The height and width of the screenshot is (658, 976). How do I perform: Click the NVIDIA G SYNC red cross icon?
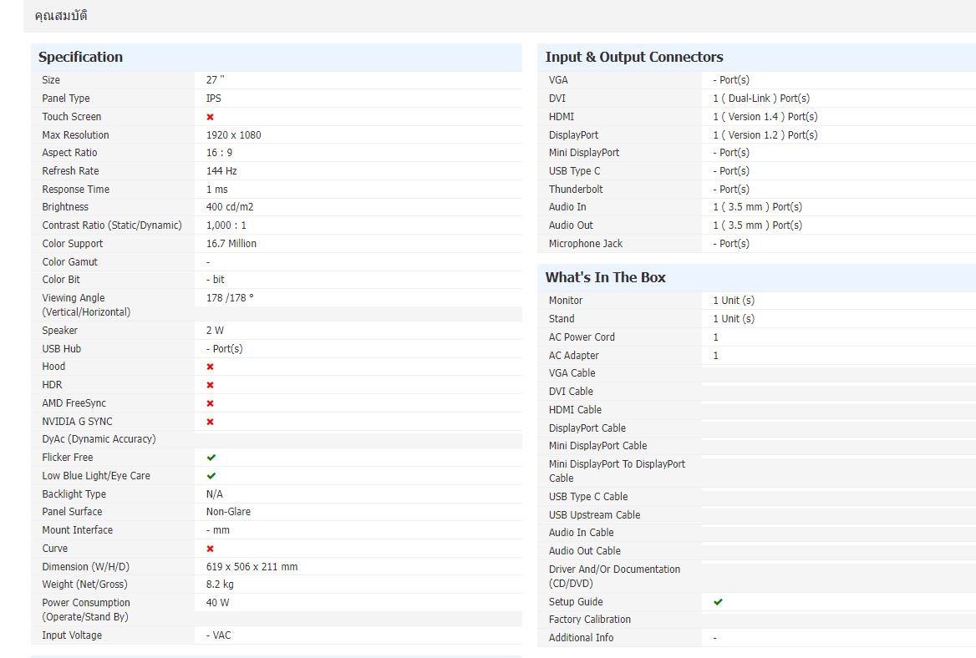click(x=210, y=422)
